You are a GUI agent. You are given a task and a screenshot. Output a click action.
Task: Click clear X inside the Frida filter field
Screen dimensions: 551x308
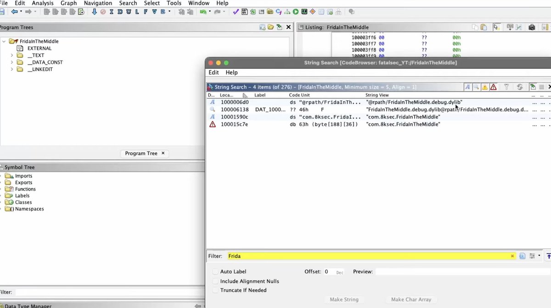[512, 256]
